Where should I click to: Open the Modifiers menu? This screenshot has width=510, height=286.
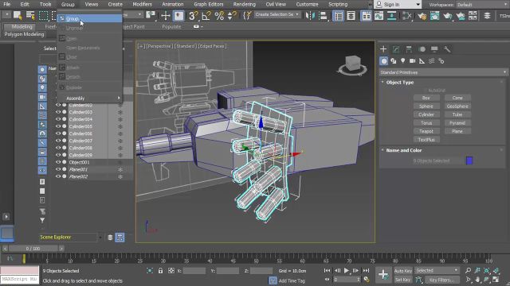pos(142,5)
